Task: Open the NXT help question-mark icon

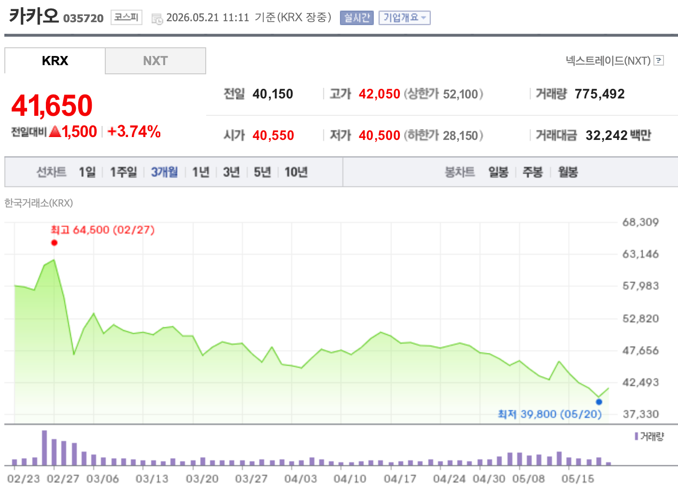Action: [x=659, y=60]
